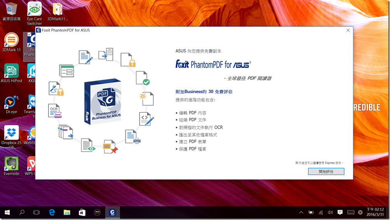Select the Eye Care Switcher desktop icon
Screen dimensions: 390x220
point(34,14)
